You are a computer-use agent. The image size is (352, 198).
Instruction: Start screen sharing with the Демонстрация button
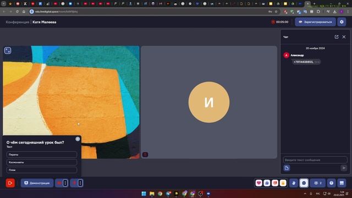coord(37,183)
